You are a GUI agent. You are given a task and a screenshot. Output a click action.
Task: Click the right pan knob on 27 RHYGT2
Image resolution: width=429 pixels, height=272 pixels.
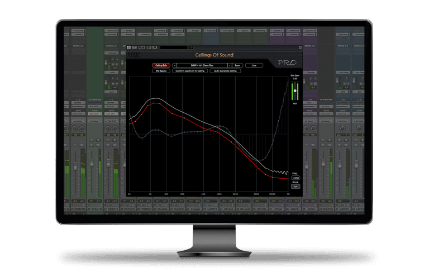(x=115, y=128)
